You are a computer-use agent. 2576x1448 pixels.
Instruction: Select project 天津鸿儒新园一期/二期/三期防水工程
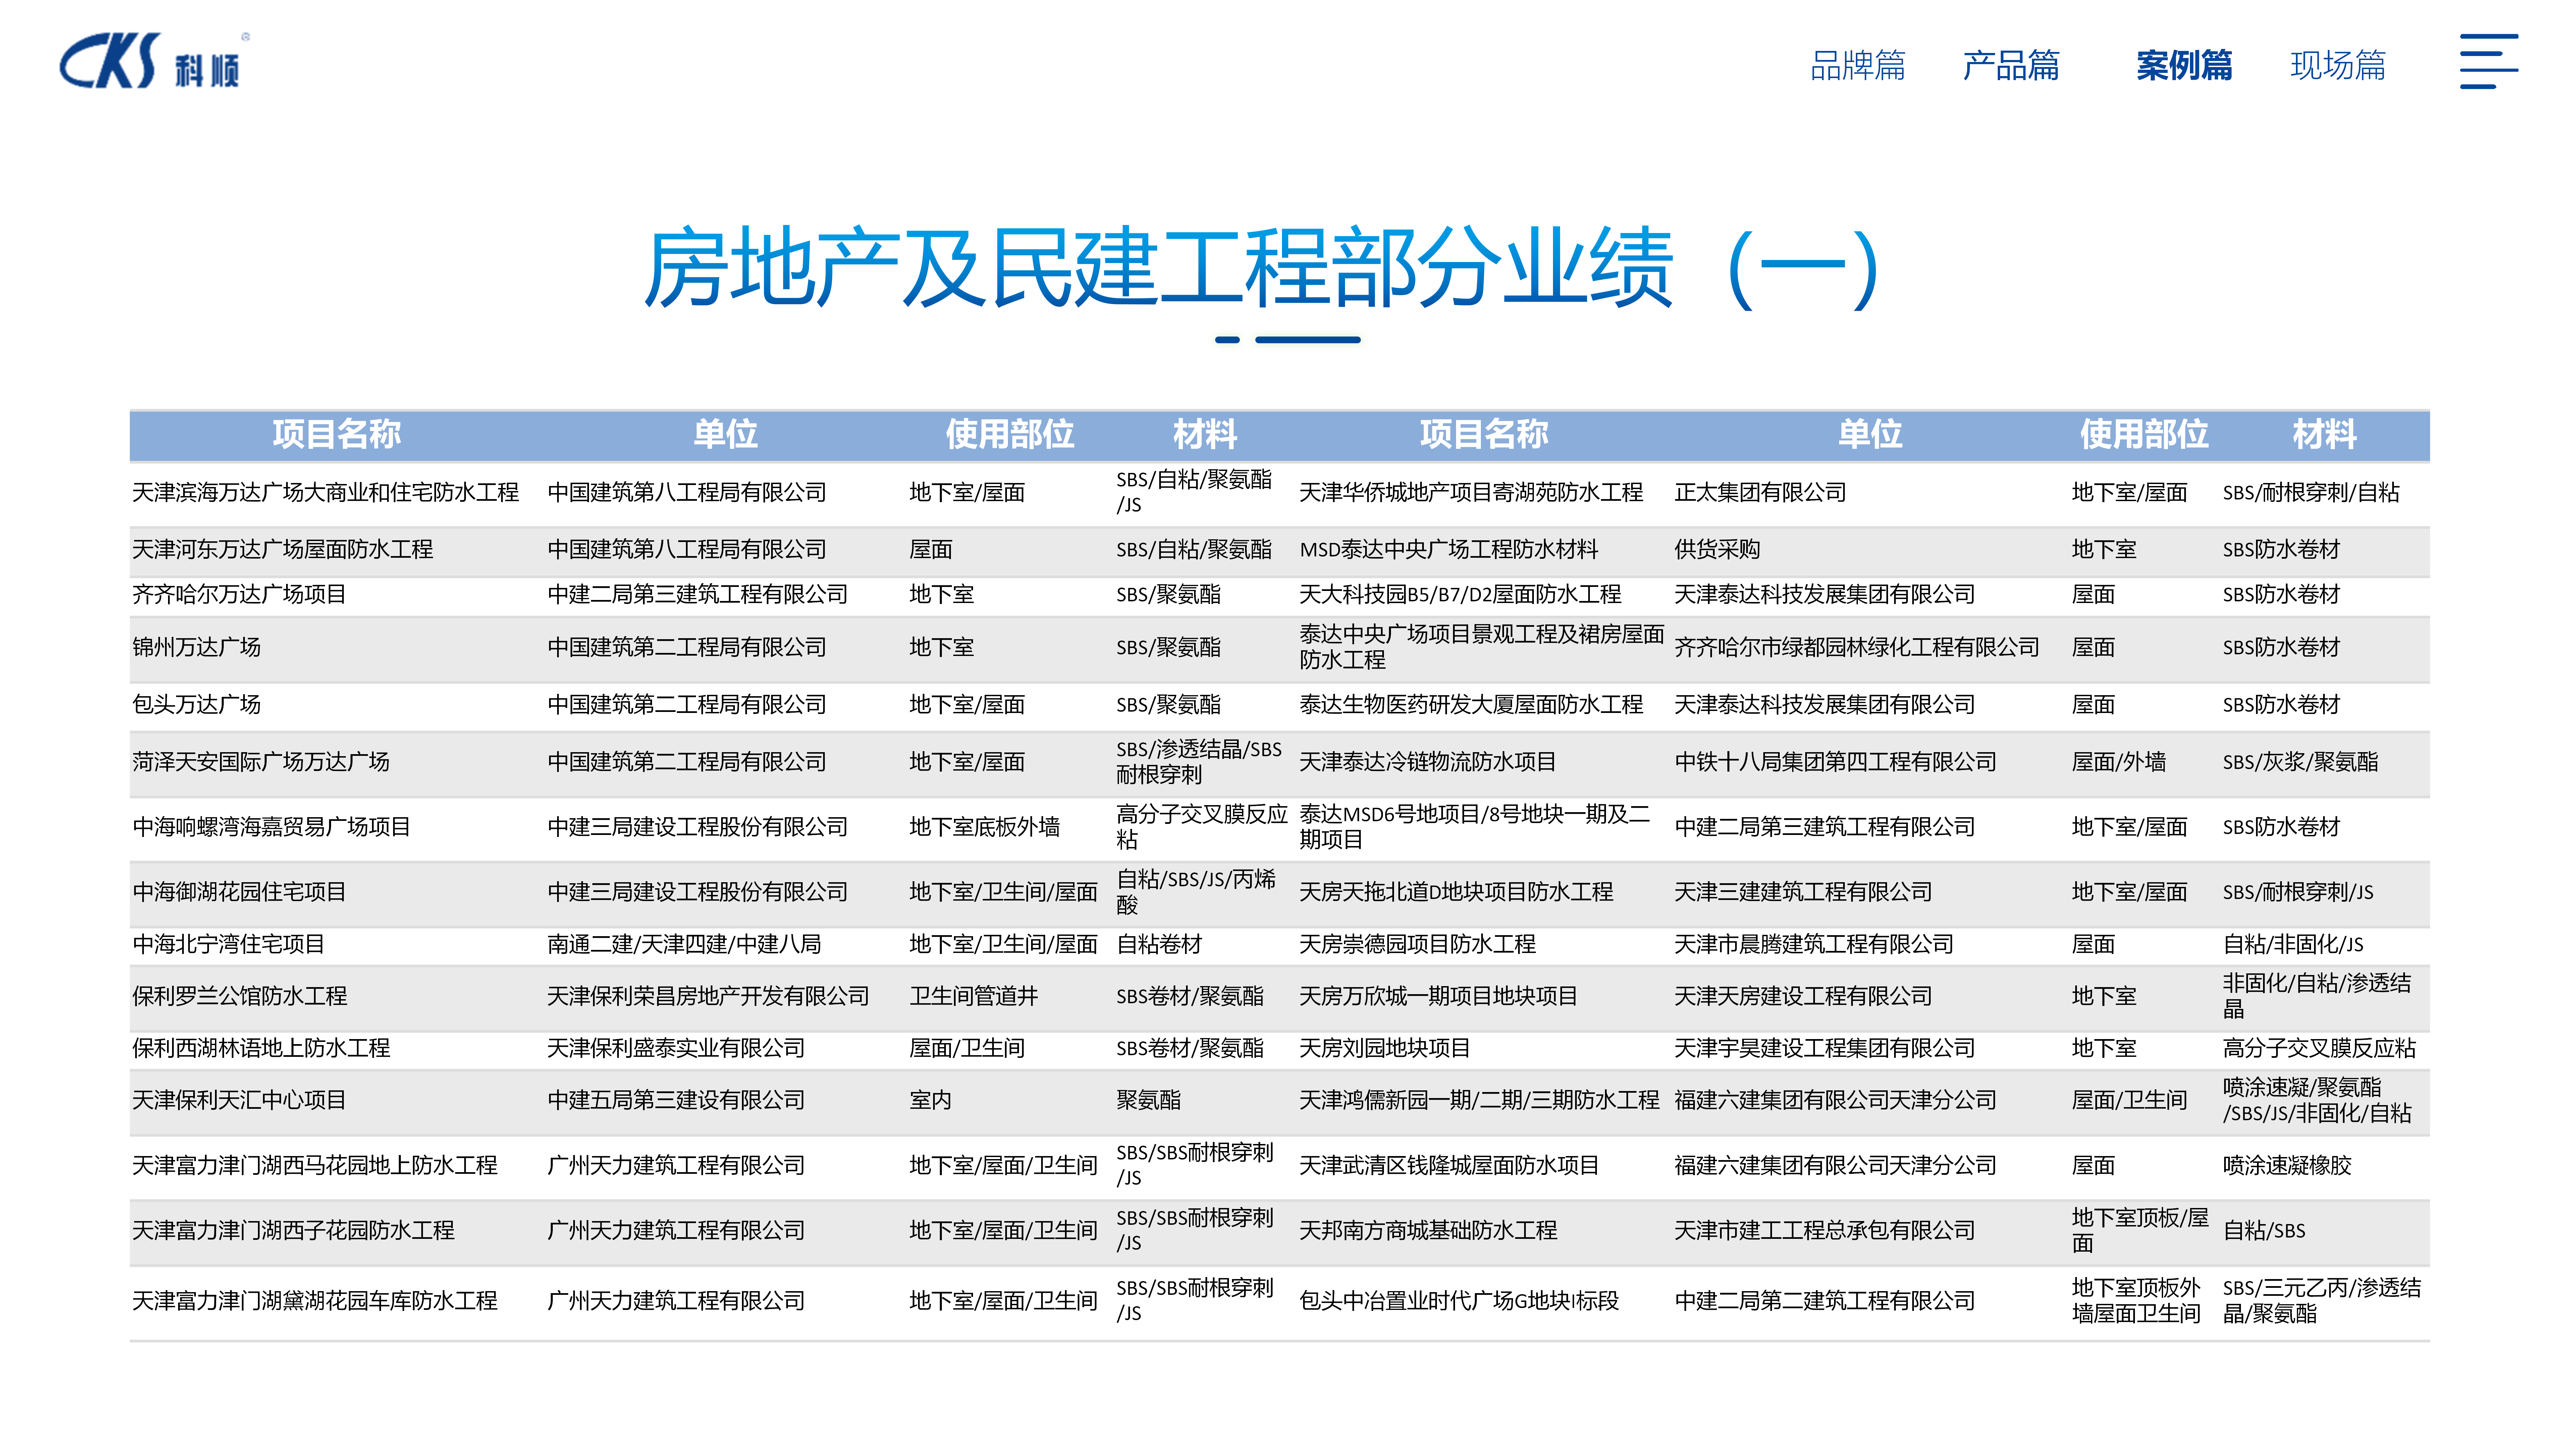coord(1479,1100)
